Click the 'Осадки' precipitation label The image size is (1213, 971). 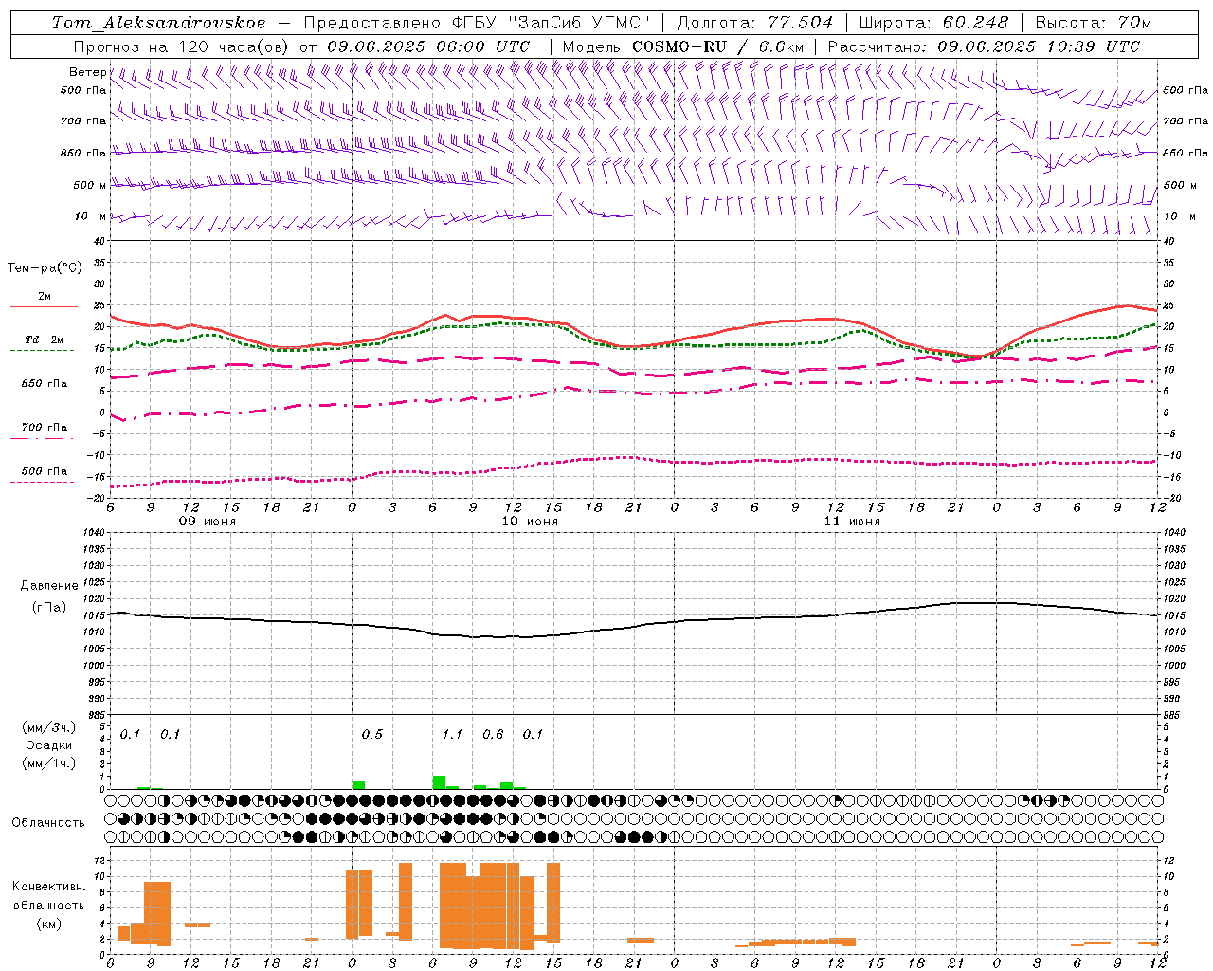pyautogui.click(x=48, y=745)
